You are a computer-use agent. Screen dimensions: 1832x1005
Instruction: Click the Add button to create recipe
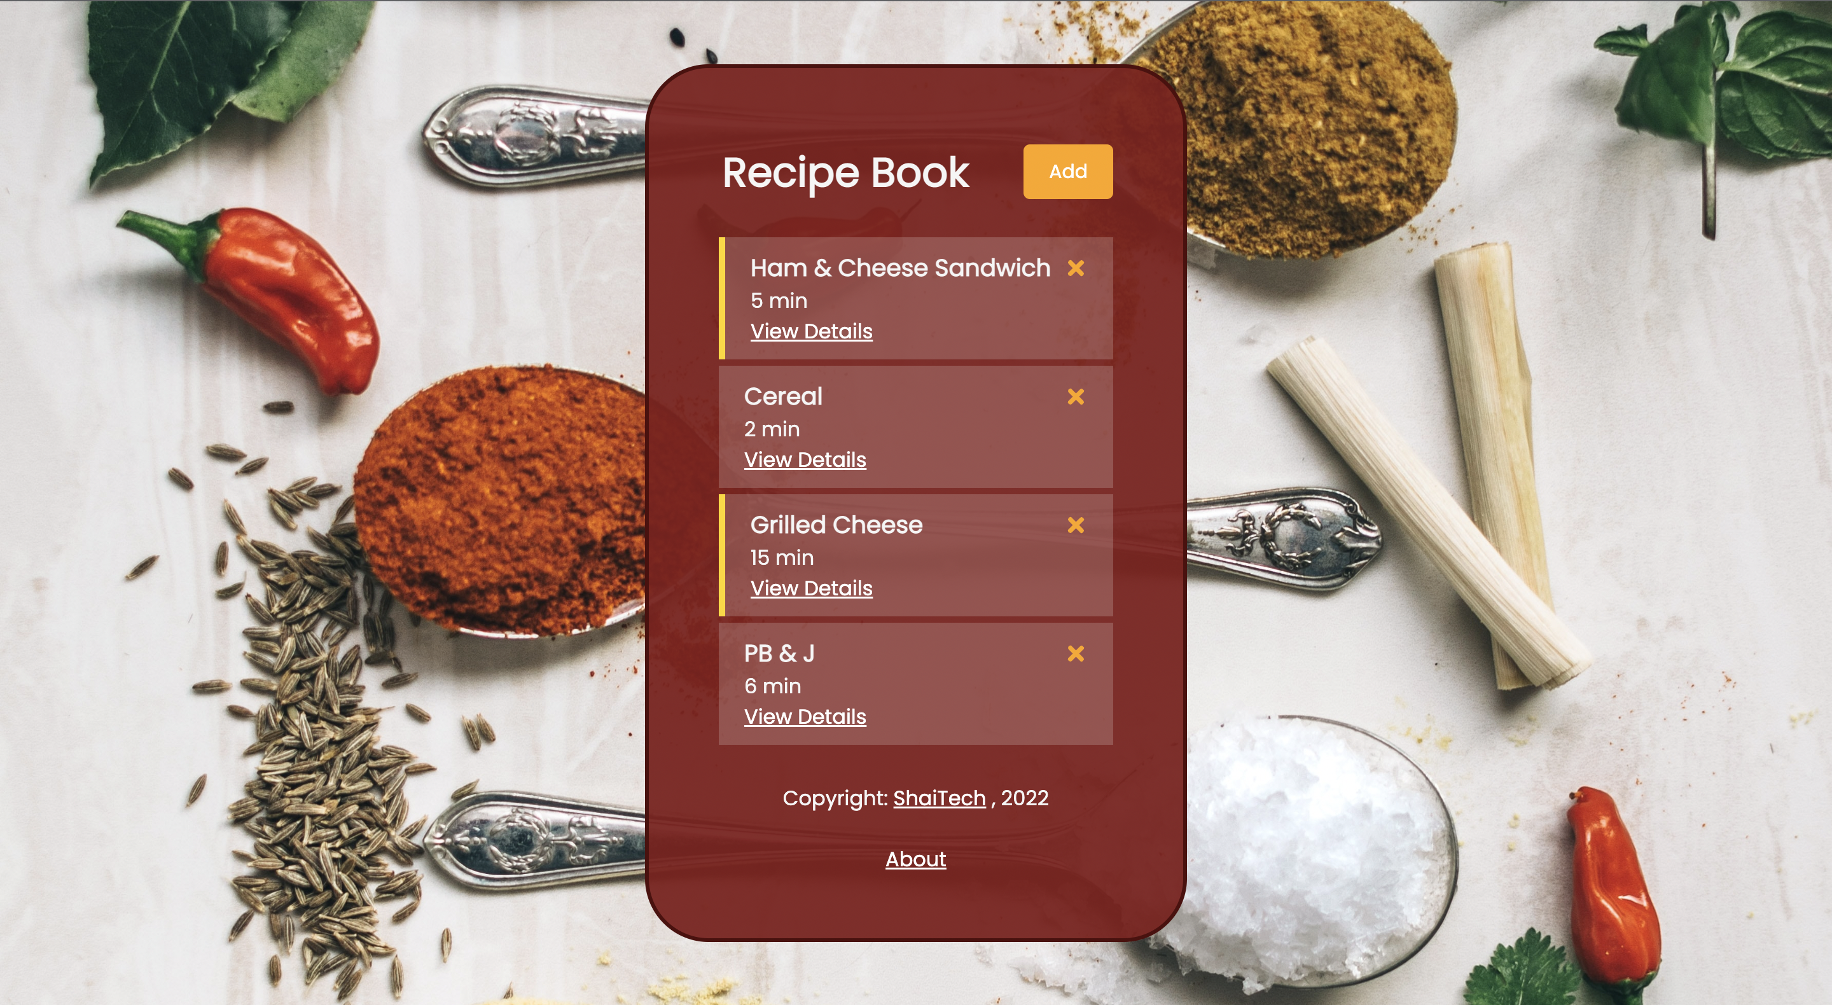[1067, 171]
